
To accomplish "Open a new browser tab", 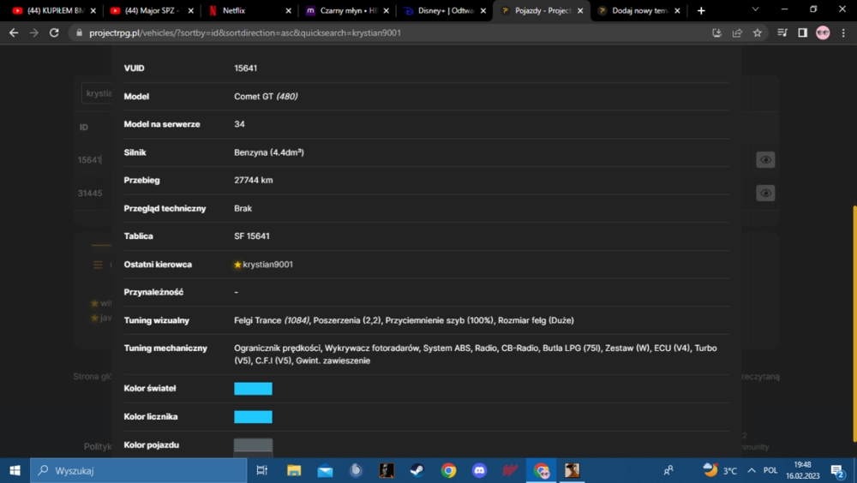I will pyautogui.click(x=701, y=10).
